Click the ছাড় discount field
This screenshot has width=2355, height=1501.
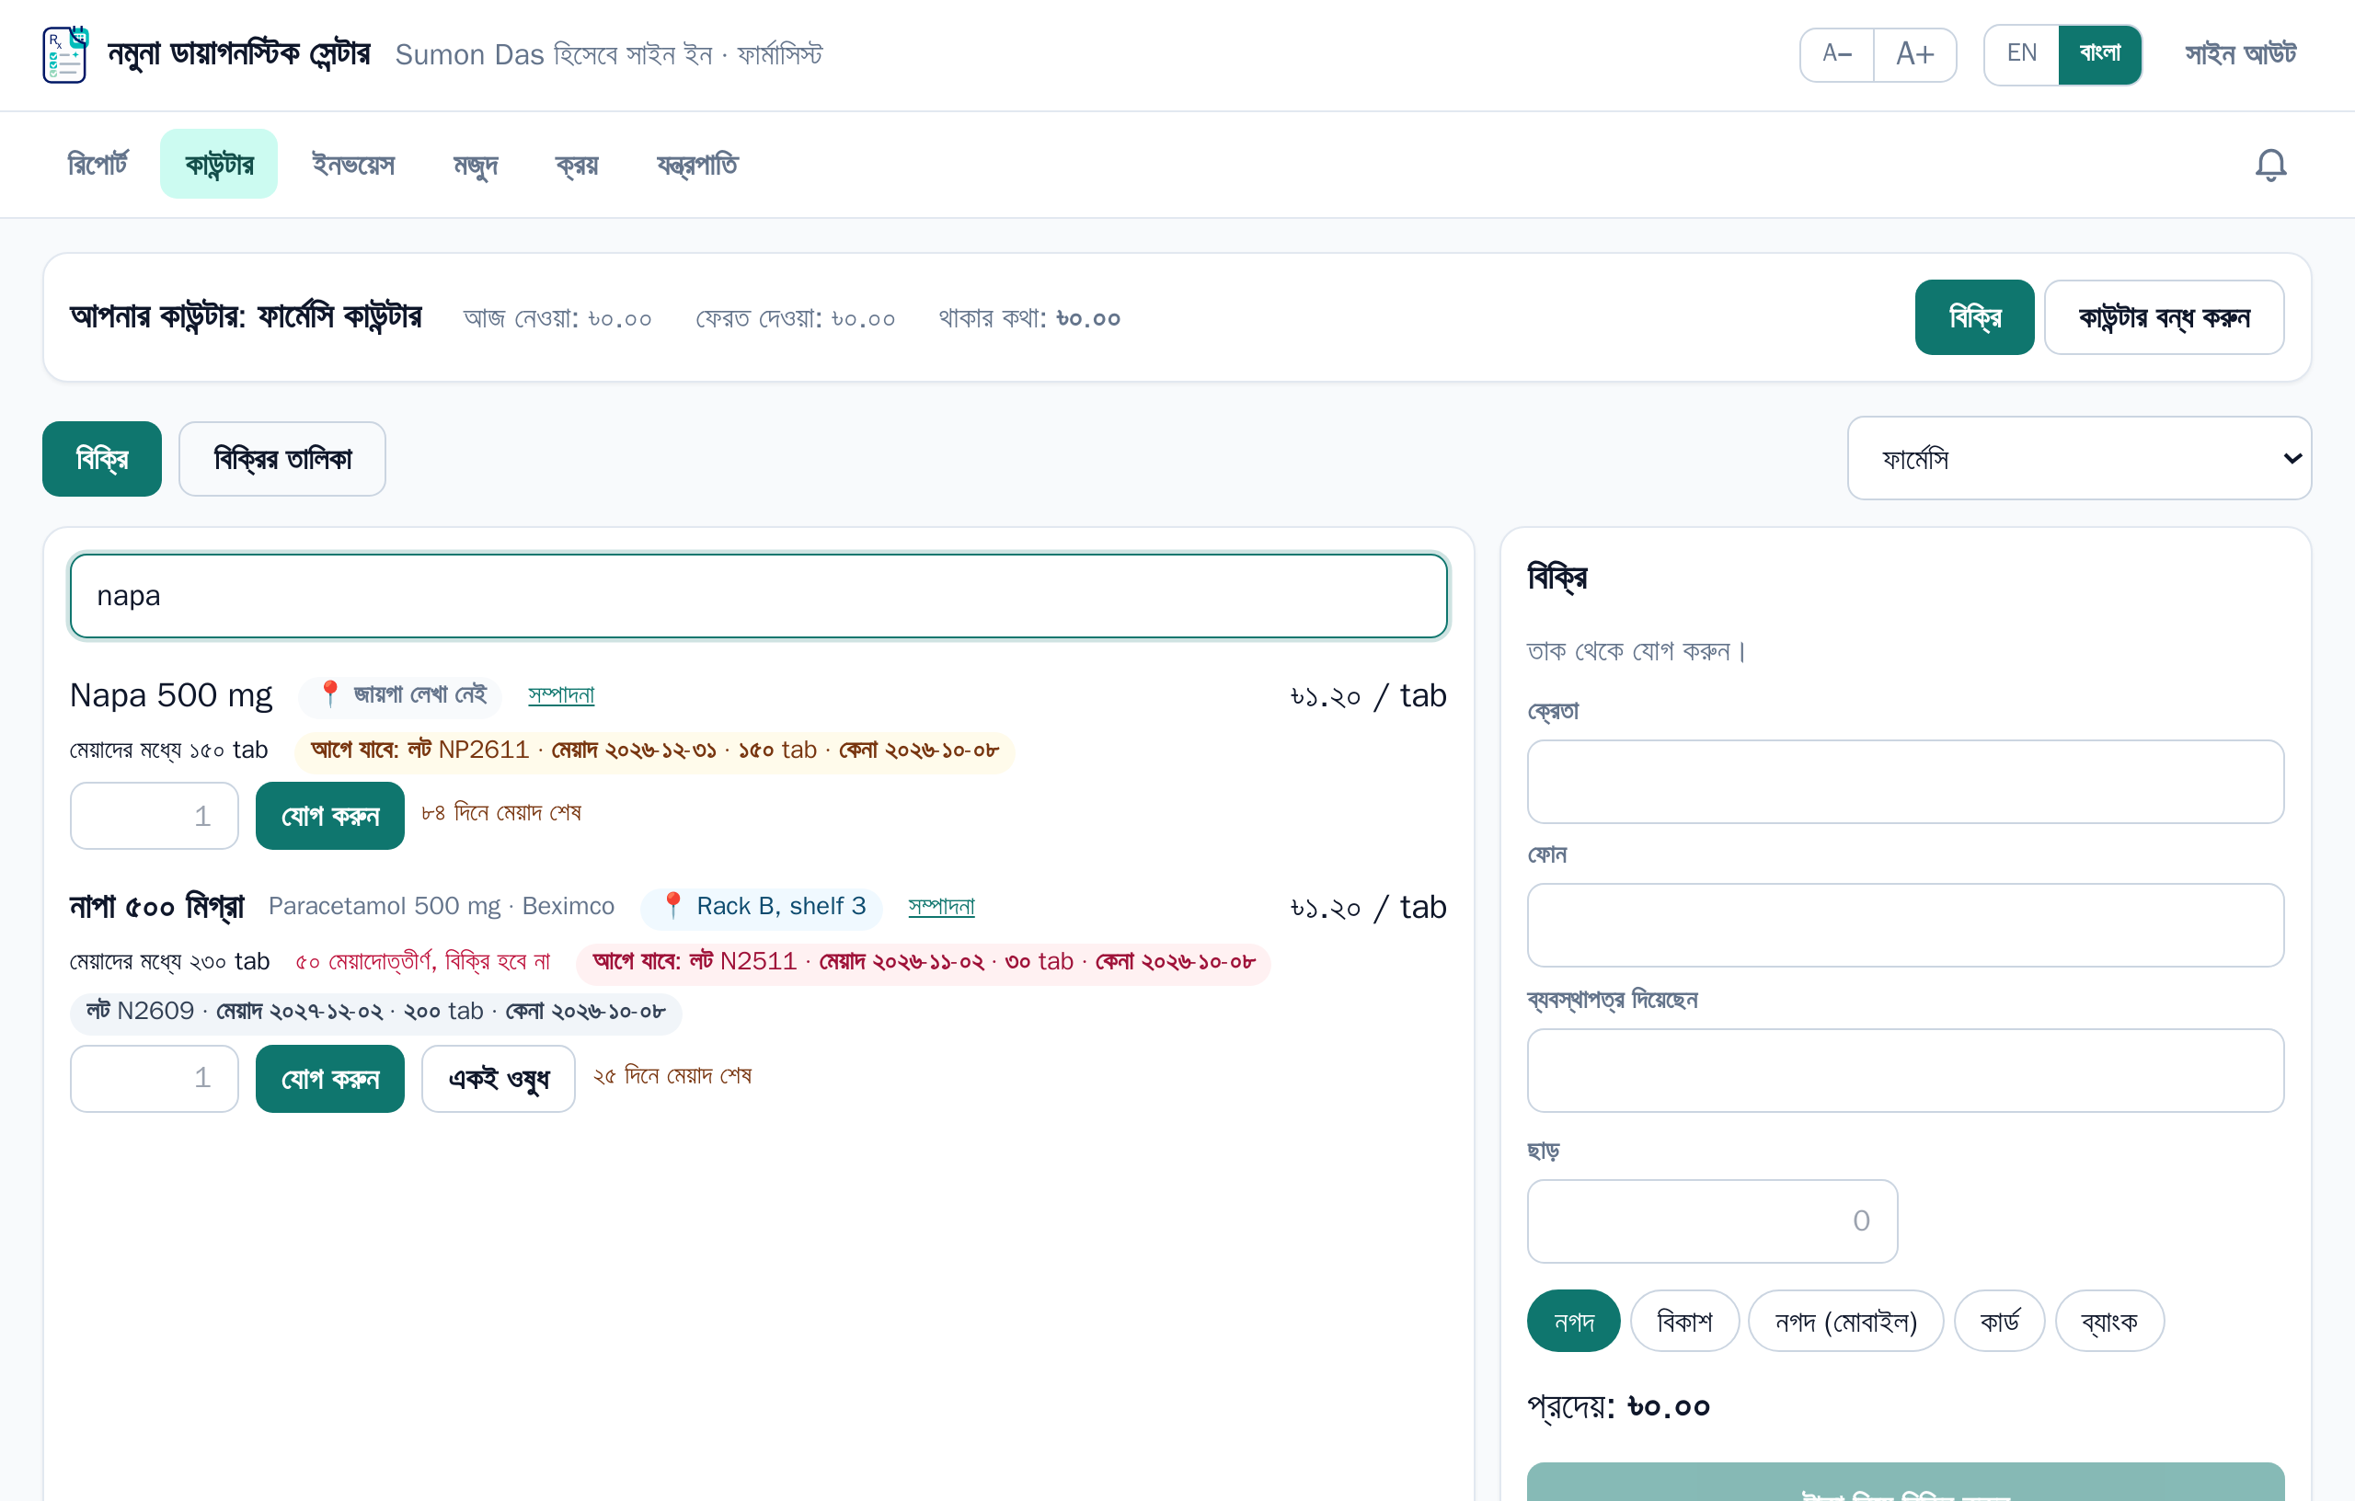coord(1713,1221)
